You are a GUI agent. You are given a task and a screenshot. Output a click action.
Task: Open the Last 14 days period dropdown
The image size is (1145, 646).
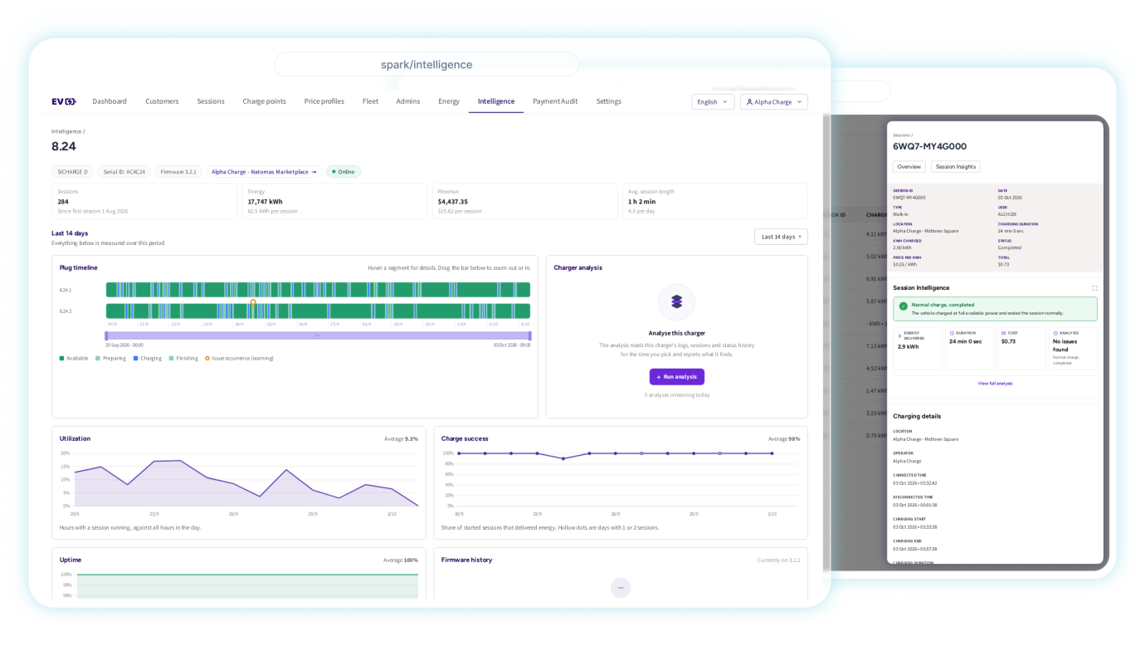pos(781,237)
